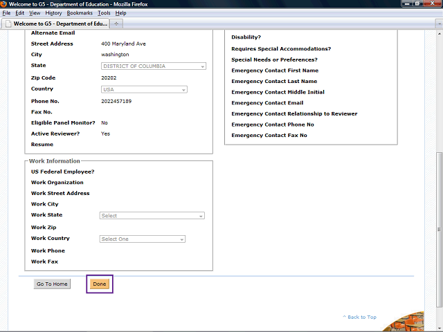
Task: Click the Fax No. label
Action: pyautogui.click(x=42, y=112)
